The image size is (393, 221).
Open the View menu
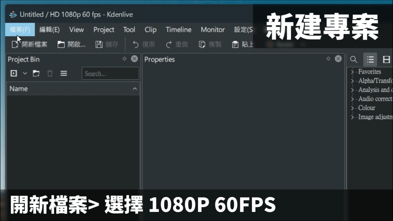(x=77, y=30)
